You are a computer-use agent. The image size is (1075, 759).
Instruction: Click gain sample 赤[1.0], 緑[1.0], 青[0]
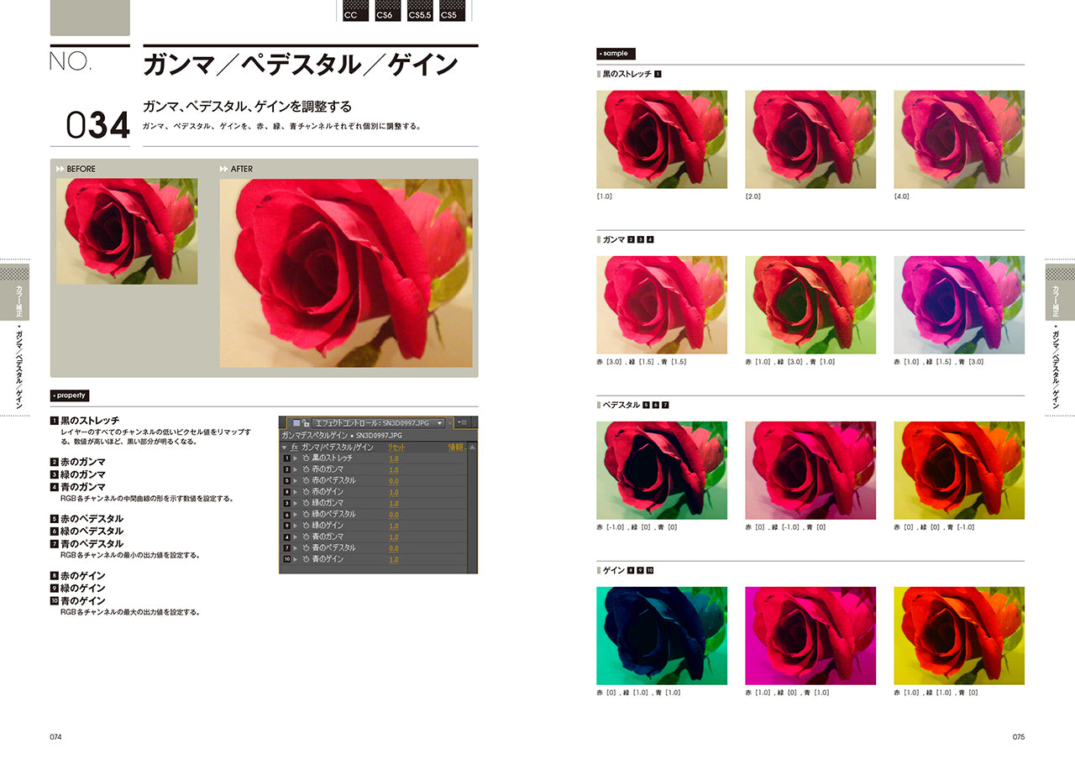pos(959,636)
